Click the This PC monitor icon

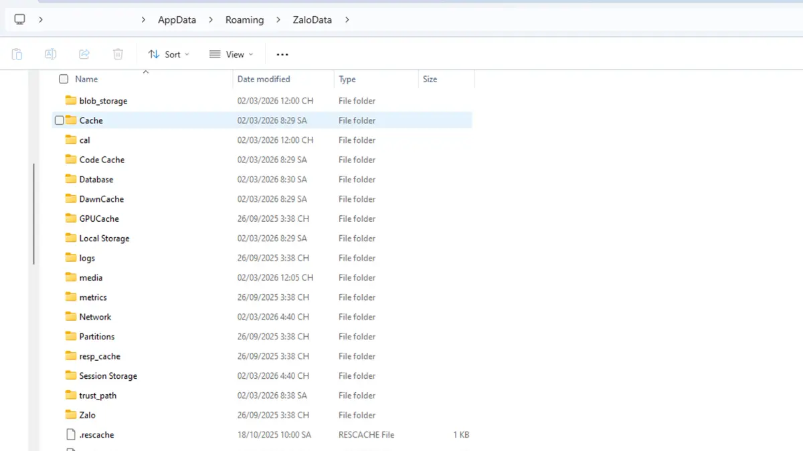[20, 19]
